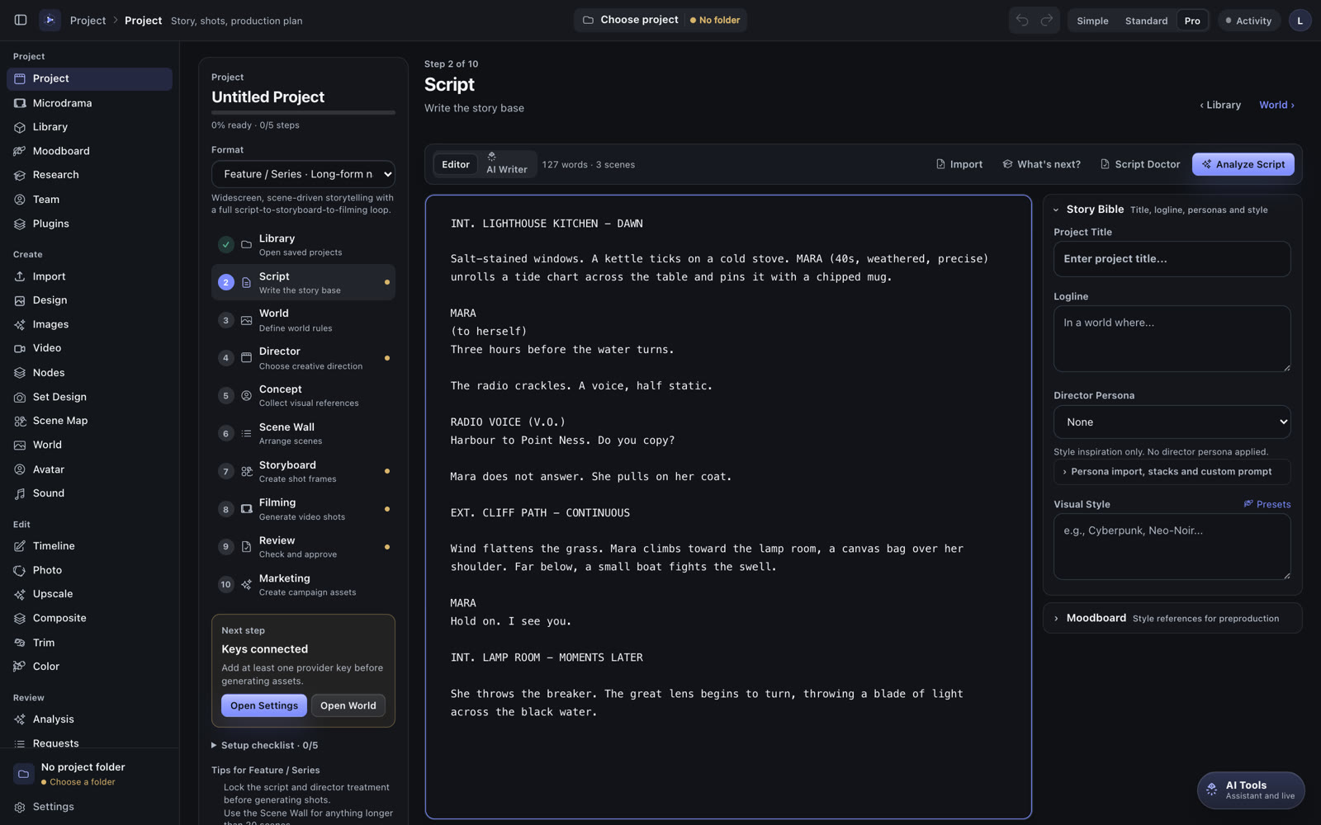The height and width of the screenshot is (825, 1321).
Task: Click the Analyze Script button
Action: (1243, 164)
